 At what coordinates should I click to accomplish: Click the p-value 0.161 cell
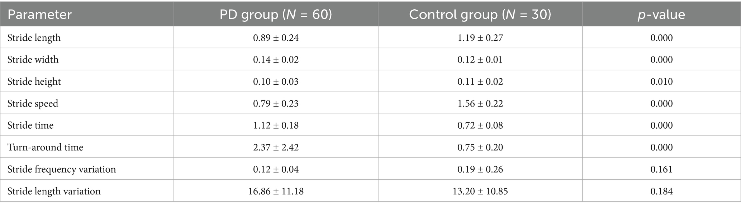pos(661,169)
